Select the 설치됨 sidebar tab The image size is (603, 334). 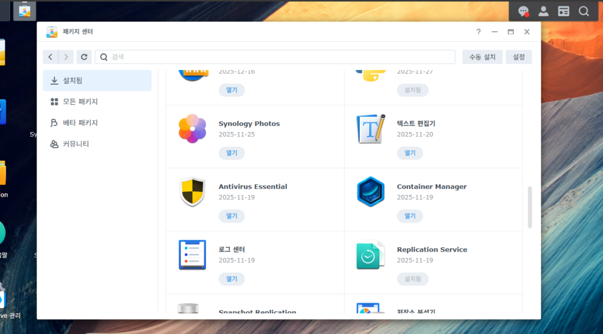point(97,81)
